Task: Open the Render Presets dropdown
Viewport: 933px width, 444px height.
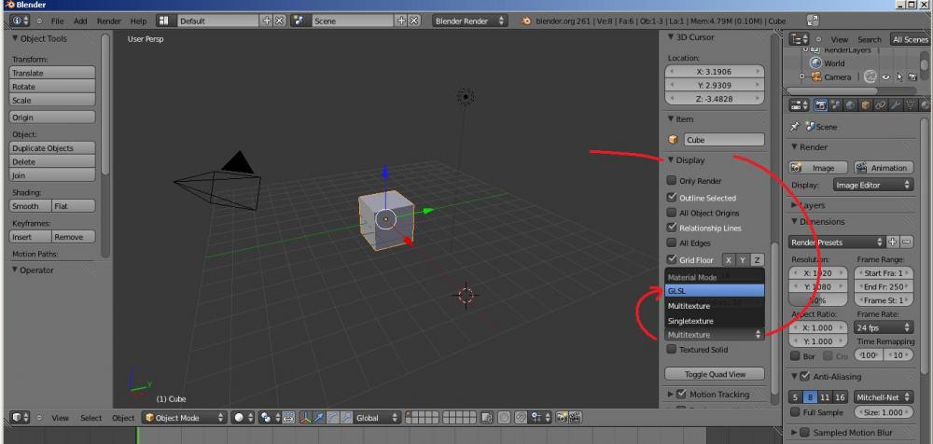Action: (837, 243)
